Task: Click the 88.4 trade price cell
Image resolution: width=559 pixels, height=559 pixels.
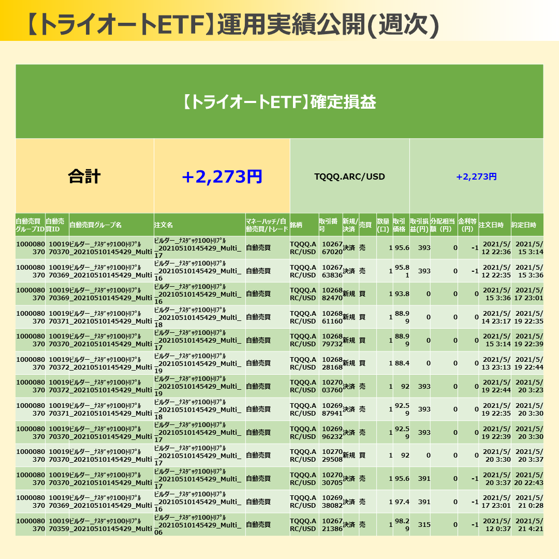Action: coord(402,363)
